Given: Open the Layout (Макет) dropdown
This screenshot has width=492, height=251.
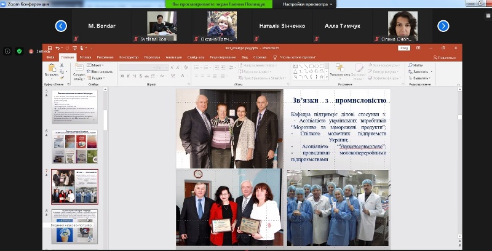Looking at the screenshot, I should [x=95, y=65].
